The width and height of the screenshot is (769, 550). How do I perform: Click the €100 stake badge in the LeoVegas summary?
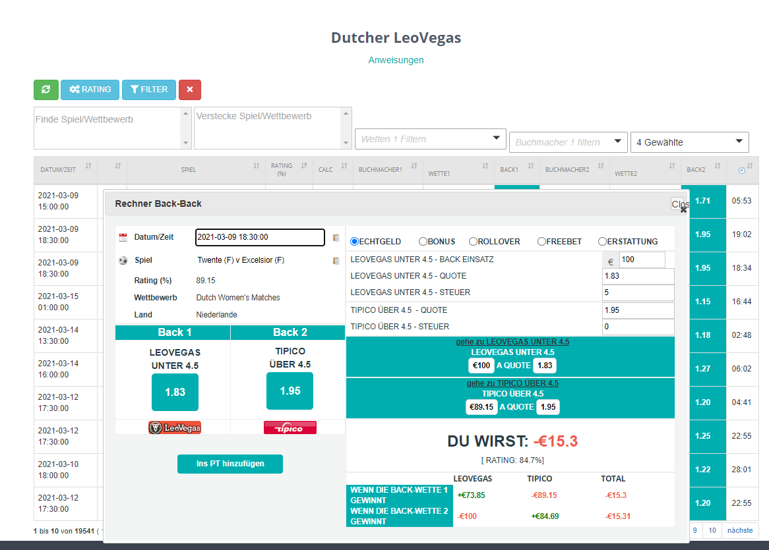[481, 366]
